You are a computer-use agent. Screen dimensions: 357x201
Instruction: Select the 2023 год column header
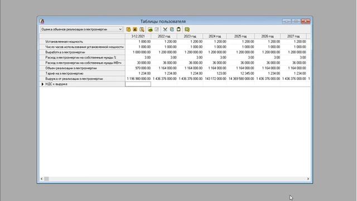pyautogui.click(x=190, y=36)
